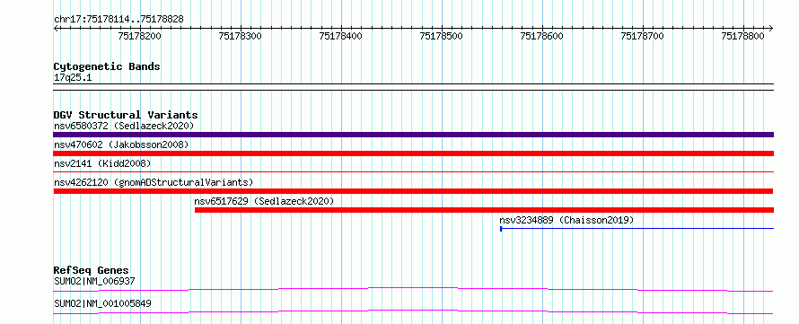Click the chr17:75178114..75178828 coordinate label
The width and height of the screenshot is (799, 324).
[119, 20]
